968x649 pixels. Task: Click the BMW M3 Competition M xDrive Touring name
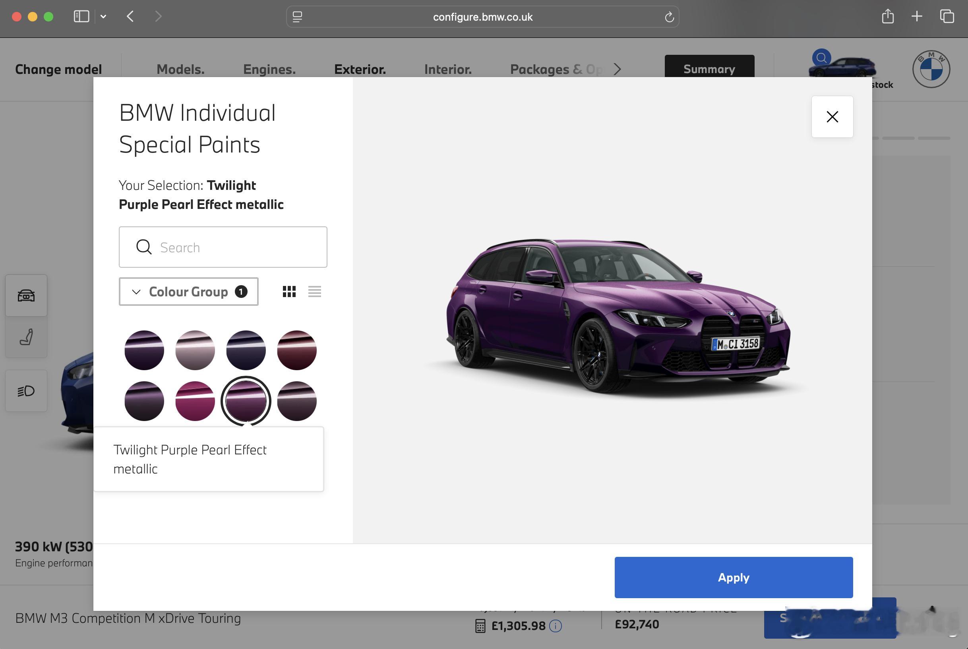point(128,618)
